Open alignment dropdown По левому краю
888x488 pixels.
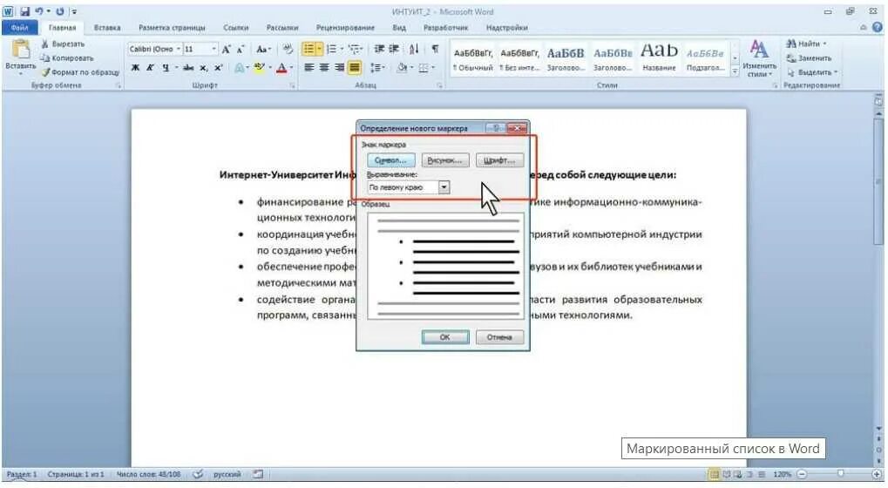pos(444,187)
